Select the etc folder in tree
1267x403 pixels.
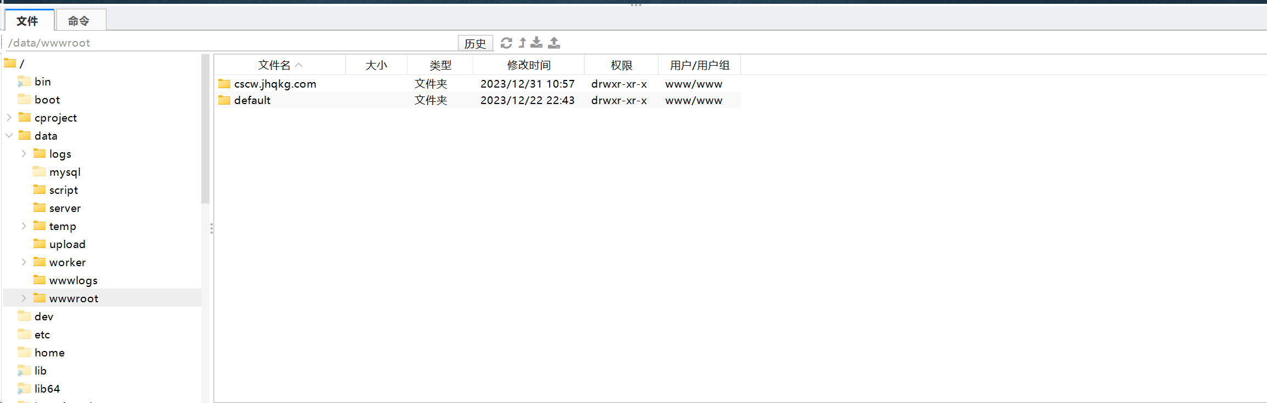(x=34, y=335)
